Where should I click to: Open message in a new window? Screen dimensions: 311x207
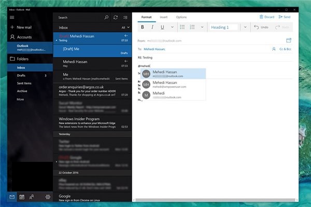[x=289, y=40]
